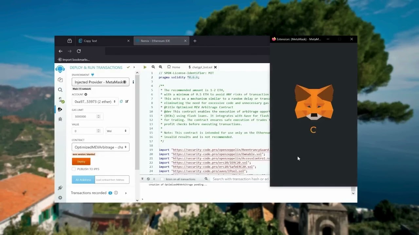Click the sign message edit icon
The height and width of the screenshot is (235, 419).
[x=127, y=102]
